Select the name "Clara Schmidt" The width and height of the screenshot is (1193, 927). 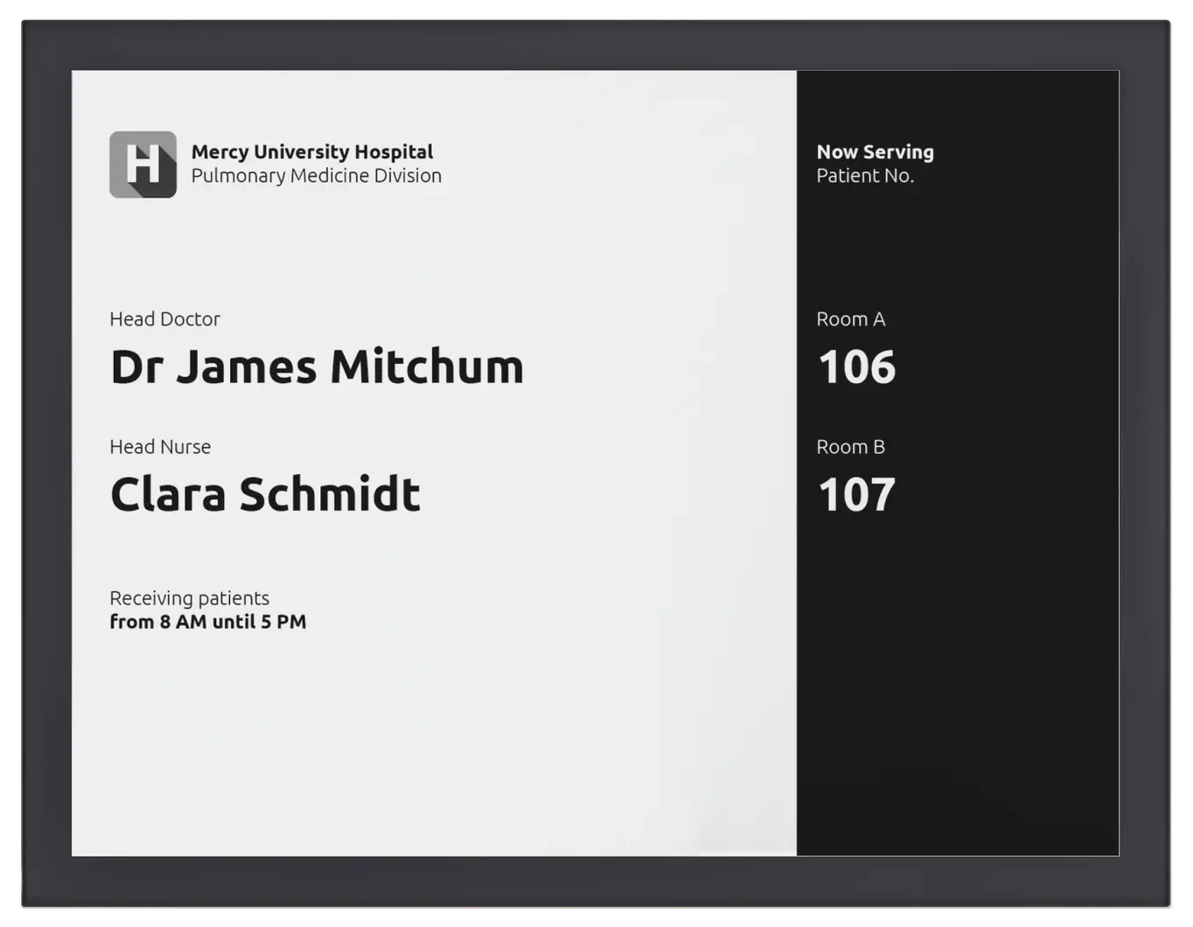coord(265,494)
